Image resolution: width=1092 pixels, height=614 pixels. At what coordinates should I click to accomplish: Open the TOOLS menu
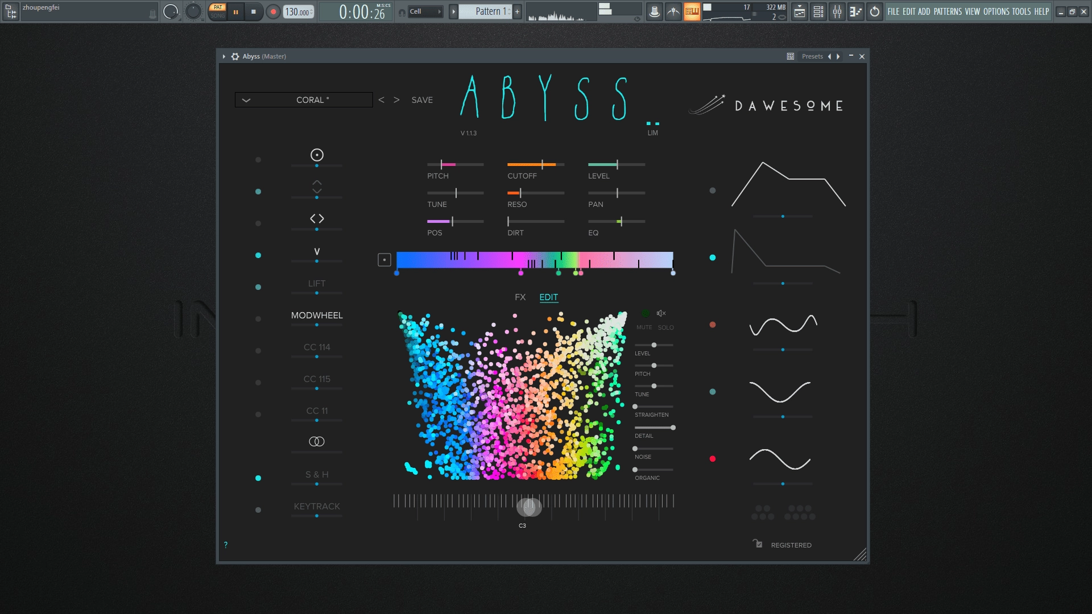pos(1021,11)
